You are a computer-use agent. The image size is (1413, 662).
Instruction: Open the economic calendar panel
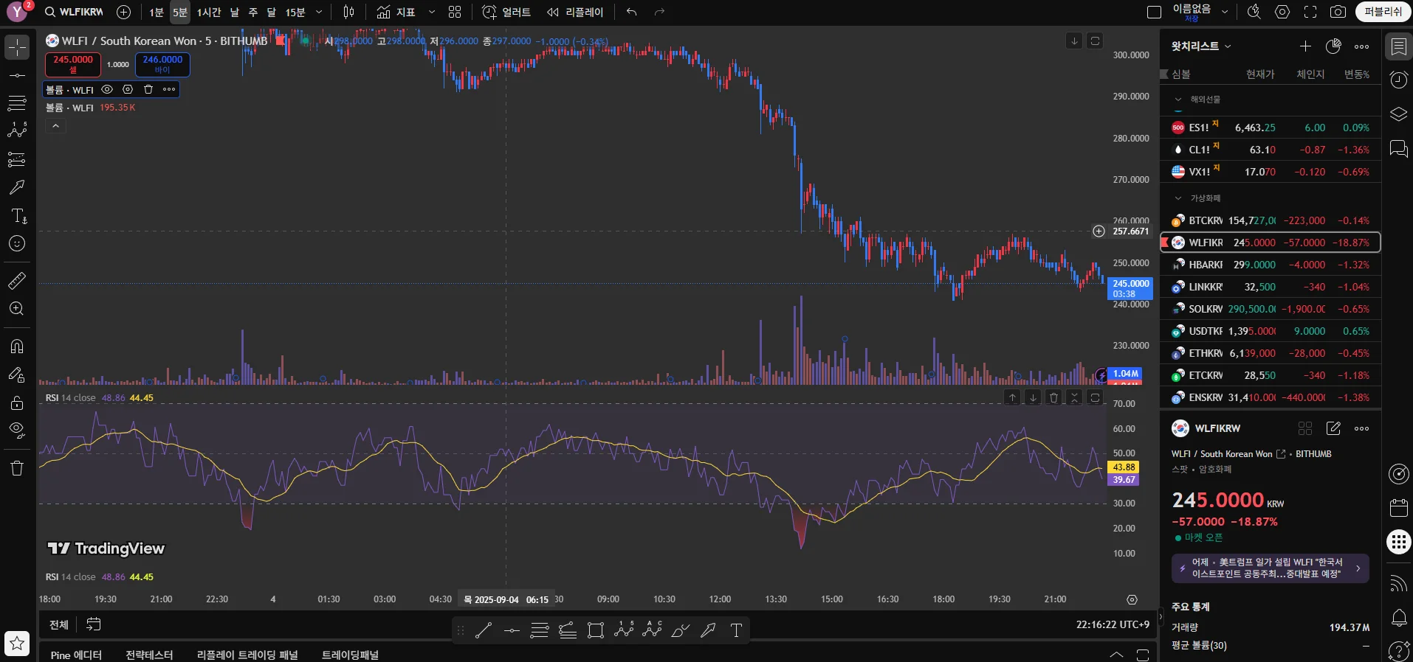coord(1398,508)
